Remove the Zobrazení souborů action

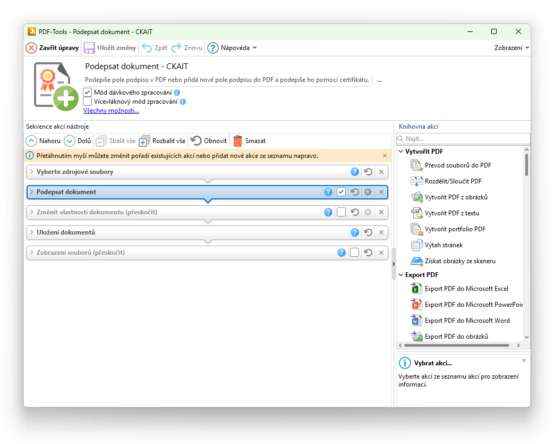[381, 253]
